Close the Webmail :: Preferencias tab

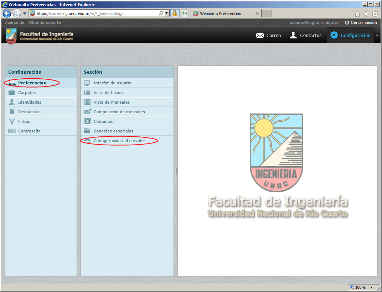pos(257,14)
